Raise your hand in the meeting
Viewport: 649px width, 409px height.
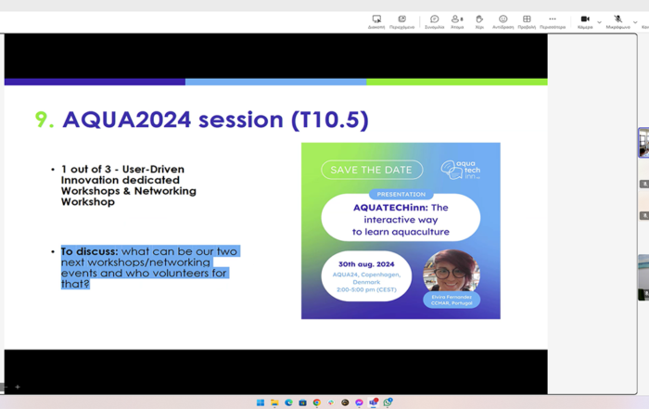pyautogui.click(x=479, y=19)
